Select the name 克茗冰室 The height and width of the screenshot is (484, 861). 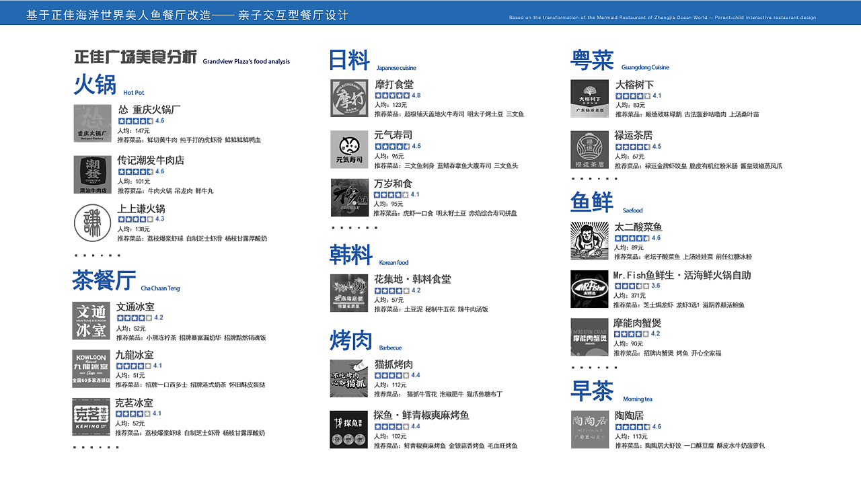pos(134,403)
